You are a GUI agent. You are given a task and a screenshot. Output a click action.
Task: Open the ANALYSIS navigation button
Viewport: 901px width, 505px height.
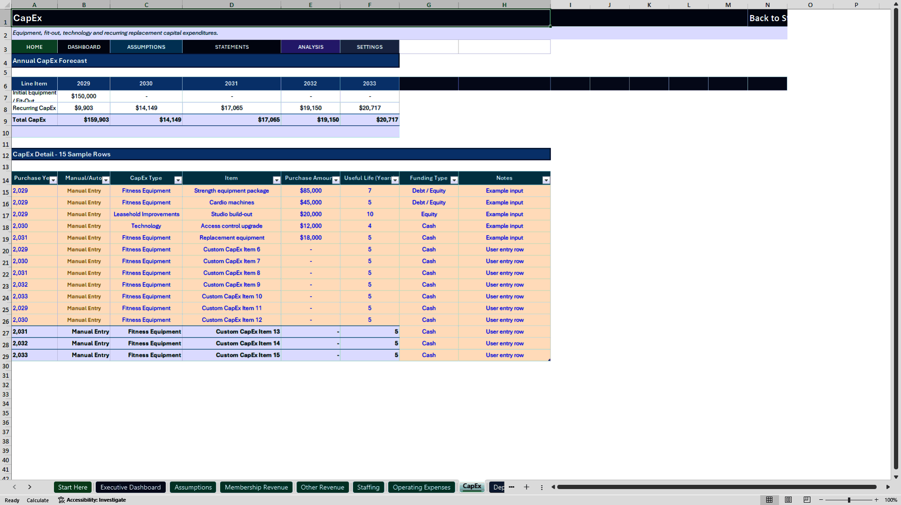pos(311,47)
